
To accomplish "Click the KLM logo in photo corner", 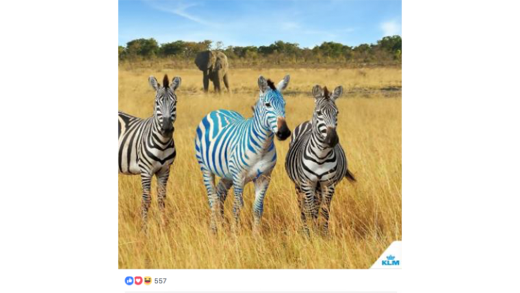I will 390,260.
